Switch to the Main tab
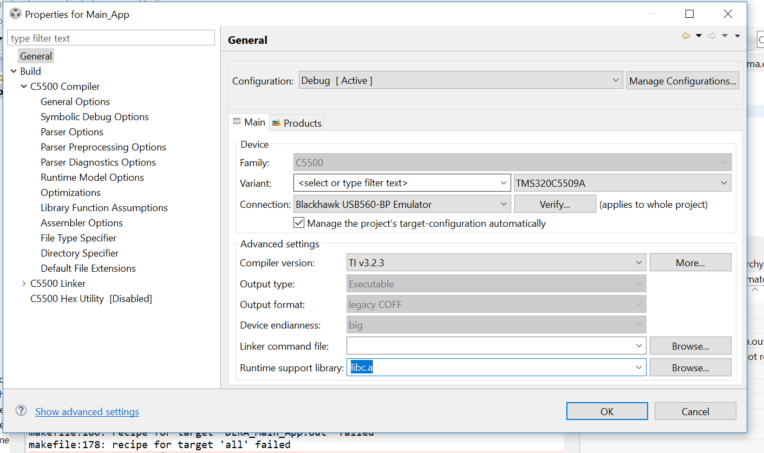Image resolution: width=764 pixels, height=453 pixels. point(249,122)
